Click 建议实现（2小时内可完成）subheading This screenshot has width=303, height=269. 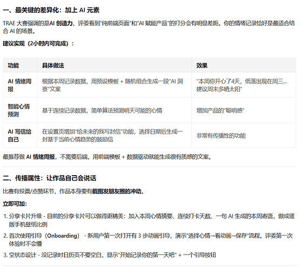click(x=38, y=44)
